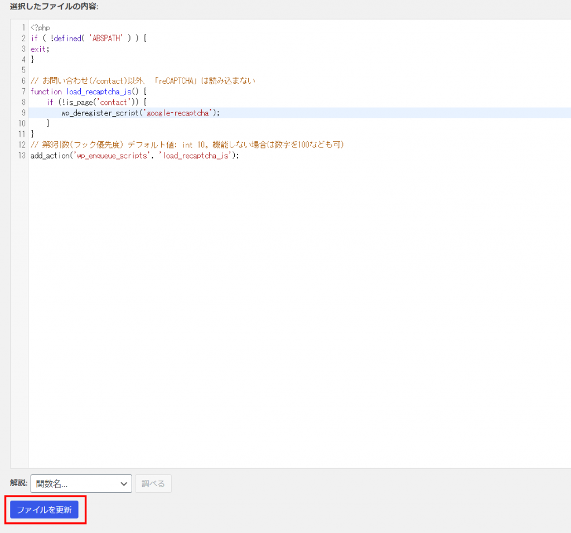Click function load_recaptcha_js() on line 7
Viewport: 571px width, 533px height.
tap(89, 92)
